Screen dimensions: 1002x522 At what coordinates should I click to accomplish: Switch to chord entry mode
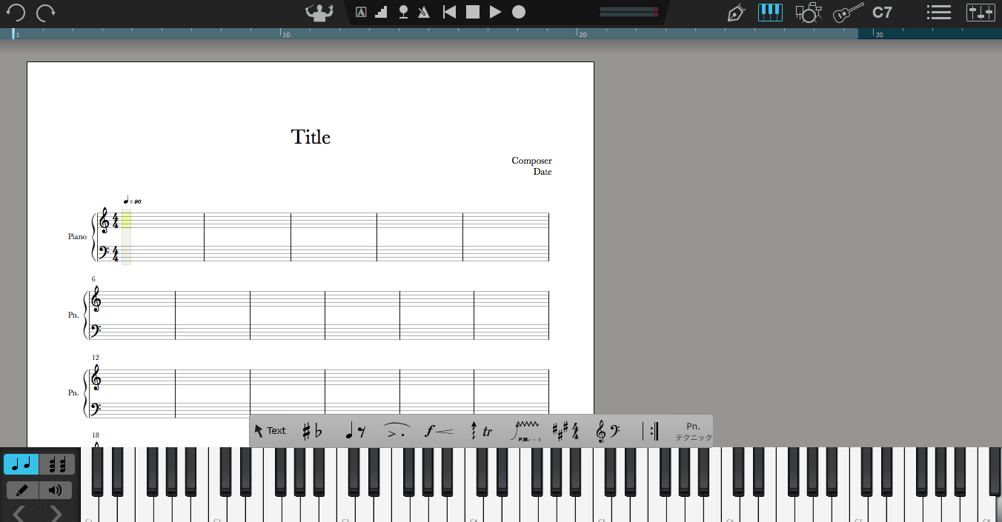pyautogui.click(x=56, y=465)
